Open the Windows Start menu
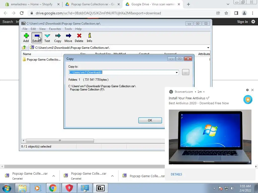The image size is (258, 193). click(x=7, y=188)
